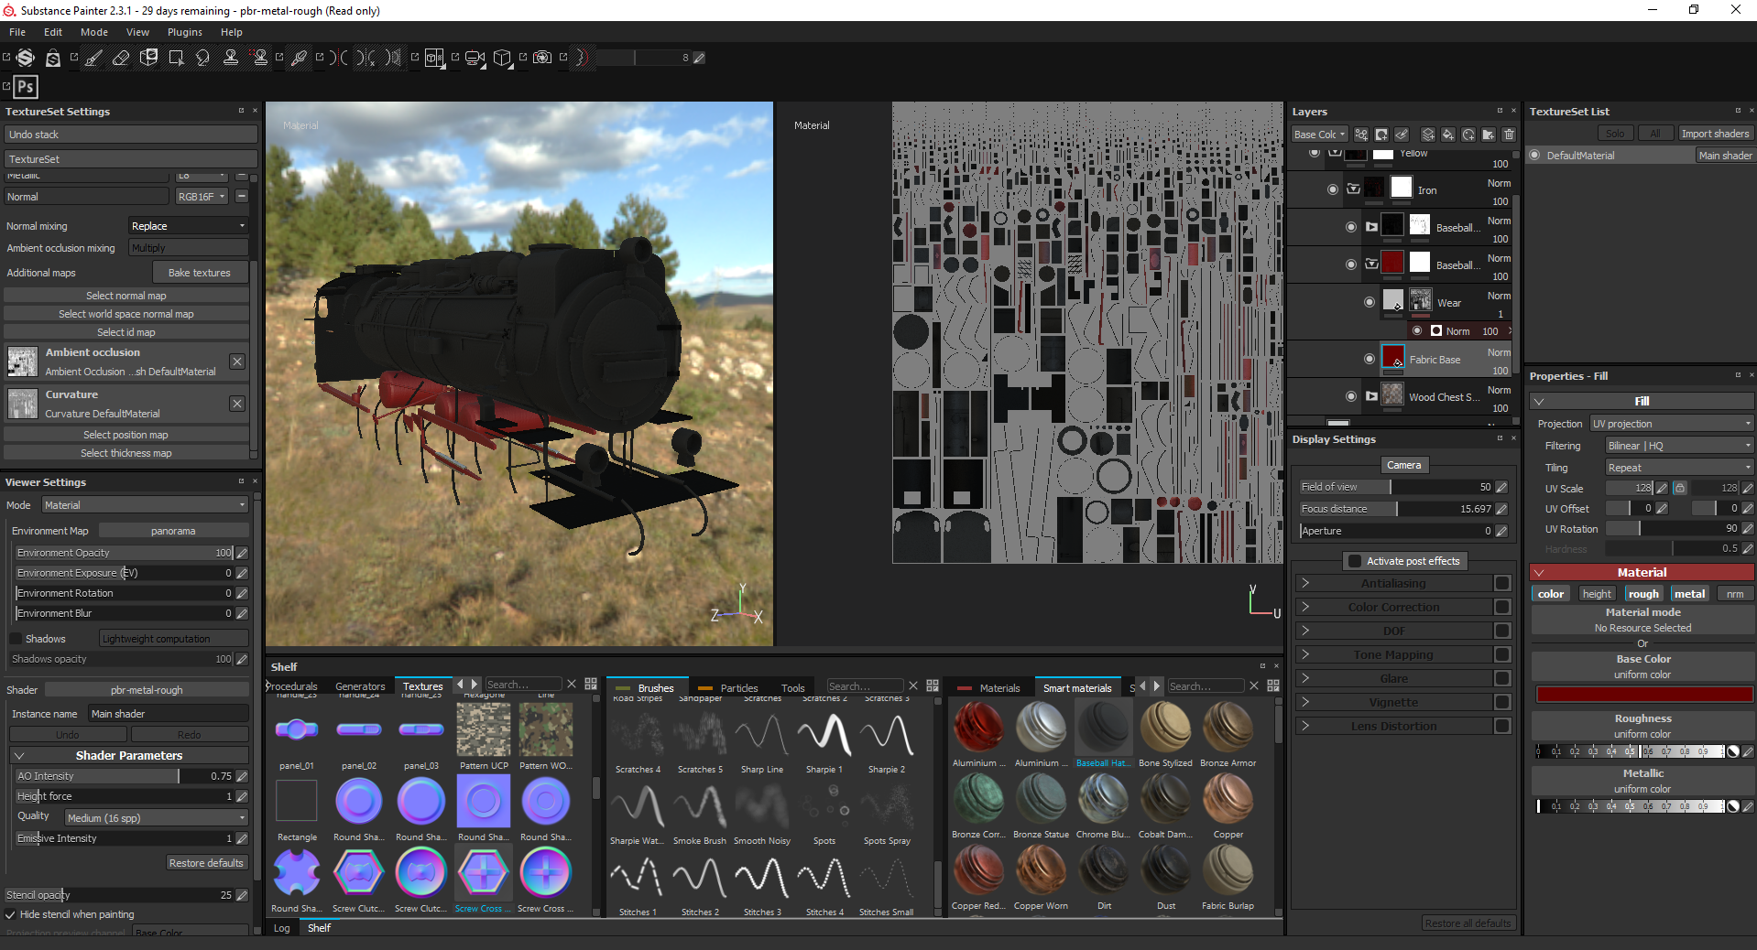Enable the Activate post effects checkbox

pos(1355,561)
